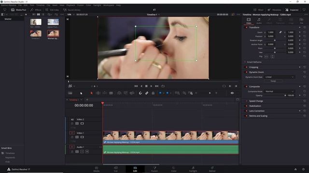Open the Workspace menu

(x=109, y=5)
